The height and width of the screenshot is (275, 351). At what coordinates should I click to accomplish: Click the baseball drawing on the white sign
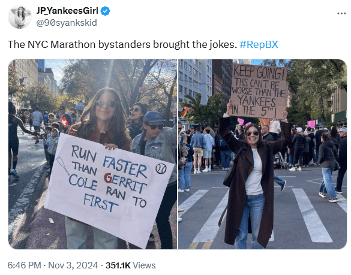161,168
